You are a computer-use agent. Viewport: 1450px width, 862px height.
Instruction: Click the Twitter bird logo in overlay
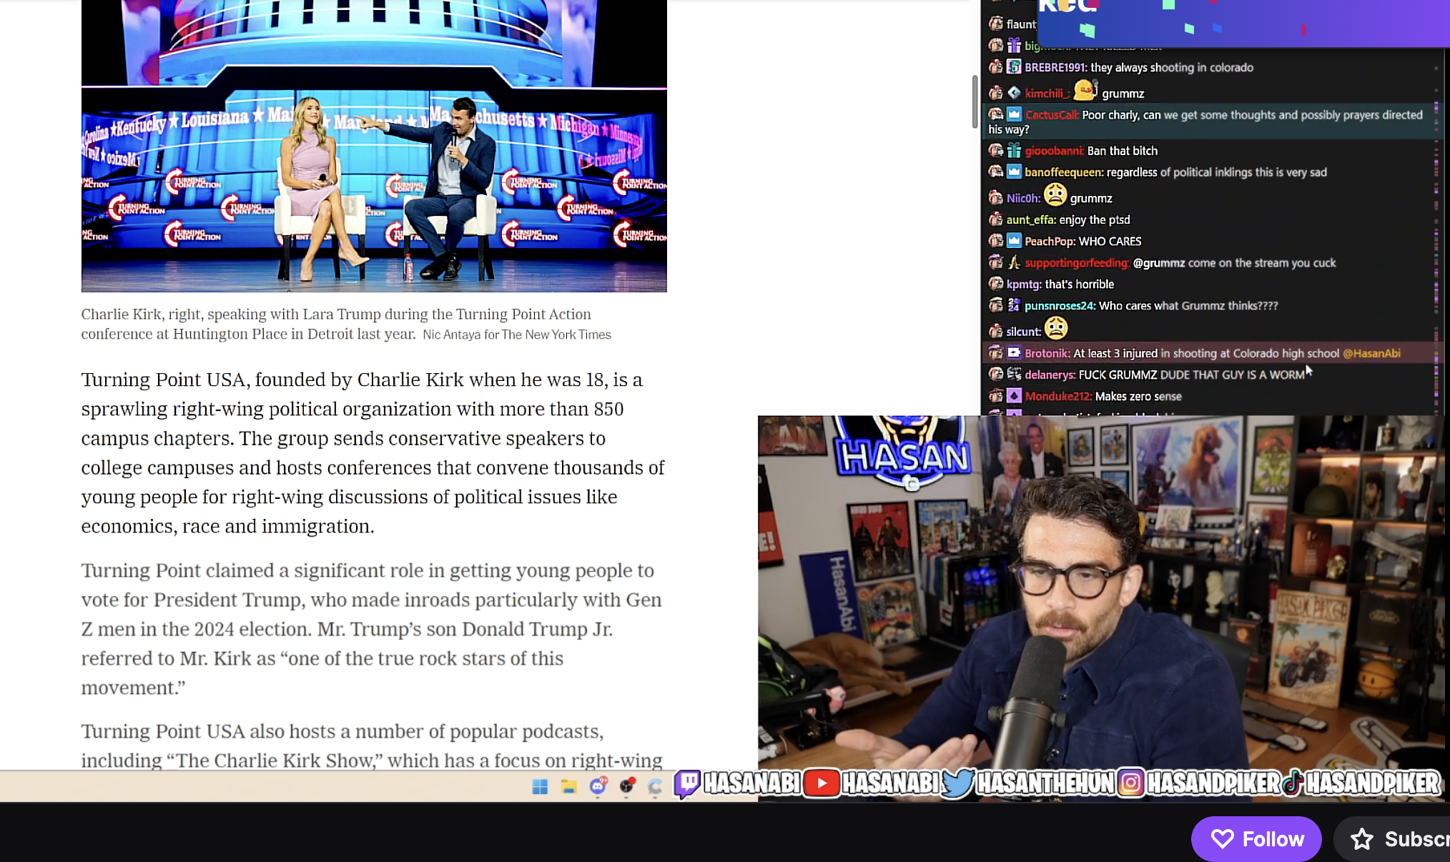957,783
